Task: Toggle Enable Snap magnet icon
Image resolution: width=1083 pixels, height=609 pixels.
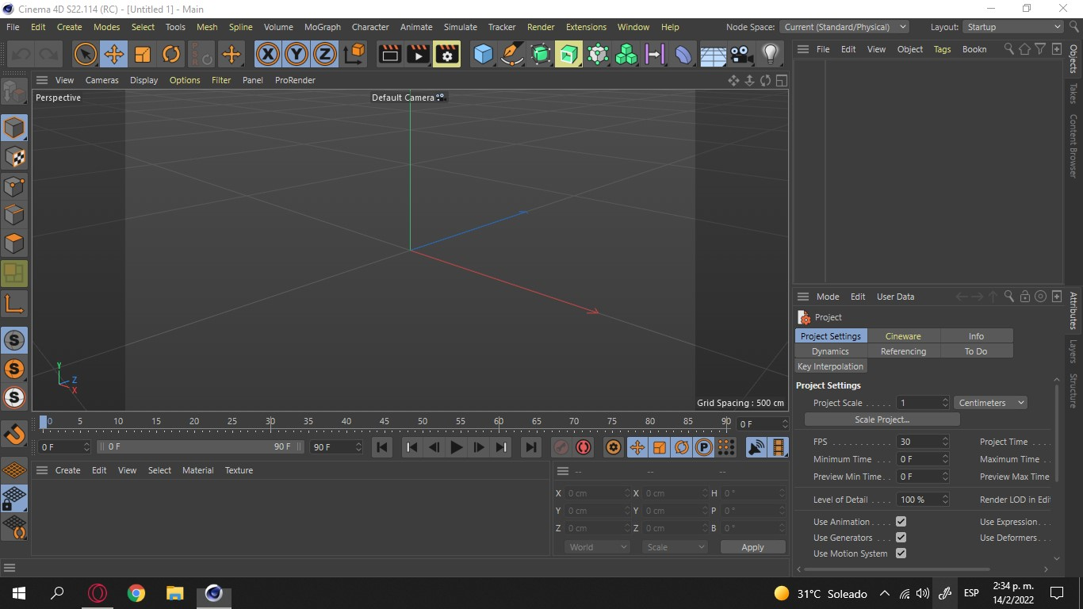Action: [x=14, y=435]
